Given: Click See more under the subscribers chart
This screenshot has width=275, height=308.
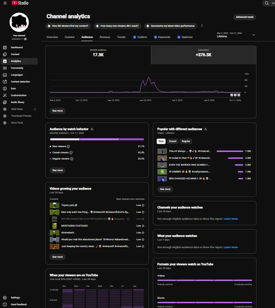Looking at the screenshot, I should [x=58, y=111].
